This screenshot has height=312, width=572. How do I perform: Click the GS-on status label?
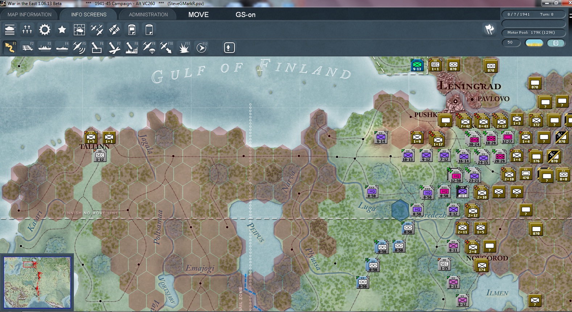245,15
